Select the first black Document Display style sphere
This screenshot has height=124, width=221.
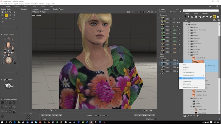coord(2,103)
